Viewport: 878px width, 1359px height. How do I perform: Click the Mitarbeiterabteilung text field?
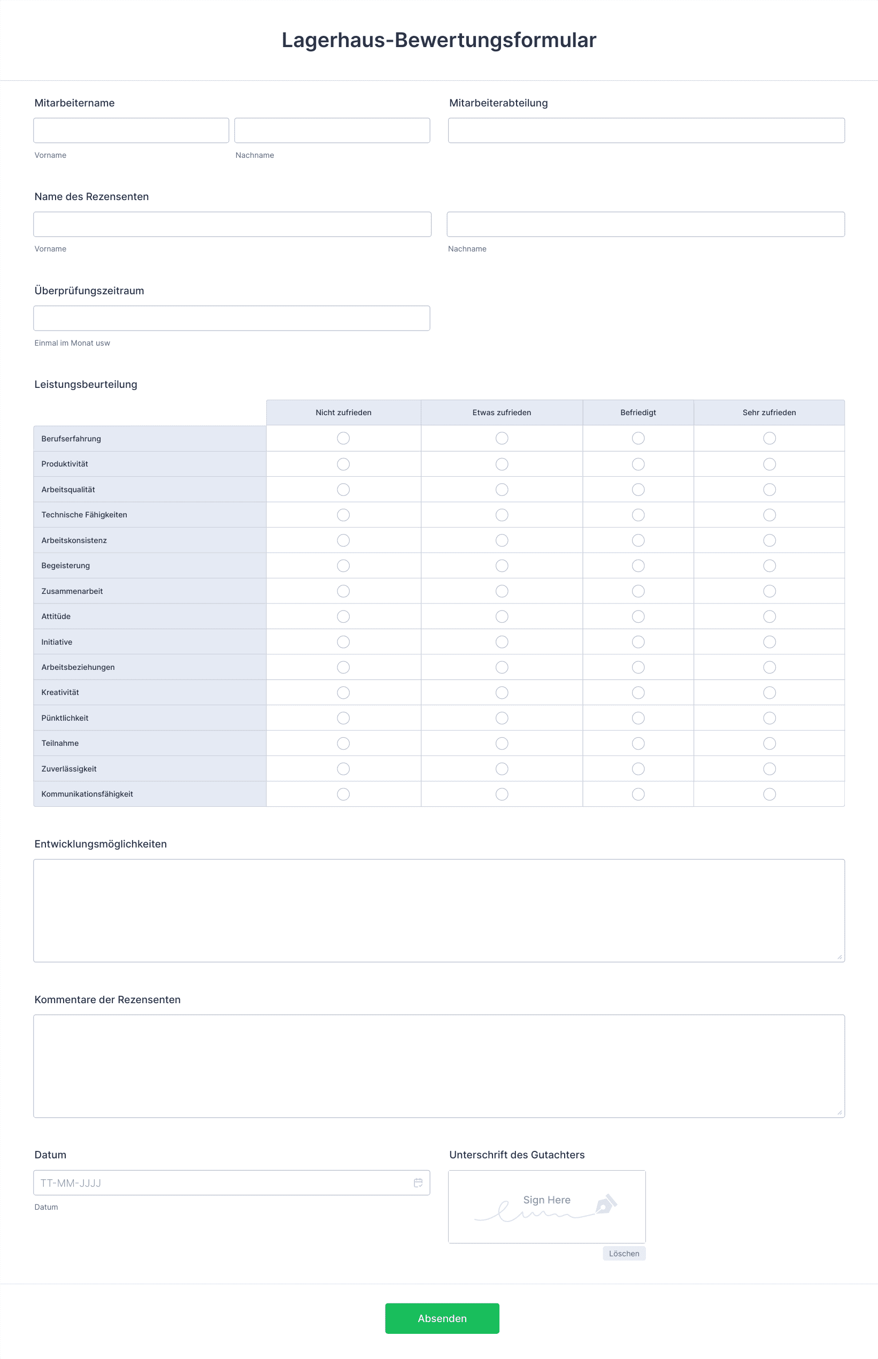click(646, 131)
